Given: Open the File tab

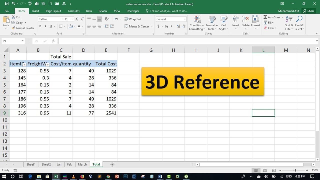Looking at the screenshot, I should (7, 11).
